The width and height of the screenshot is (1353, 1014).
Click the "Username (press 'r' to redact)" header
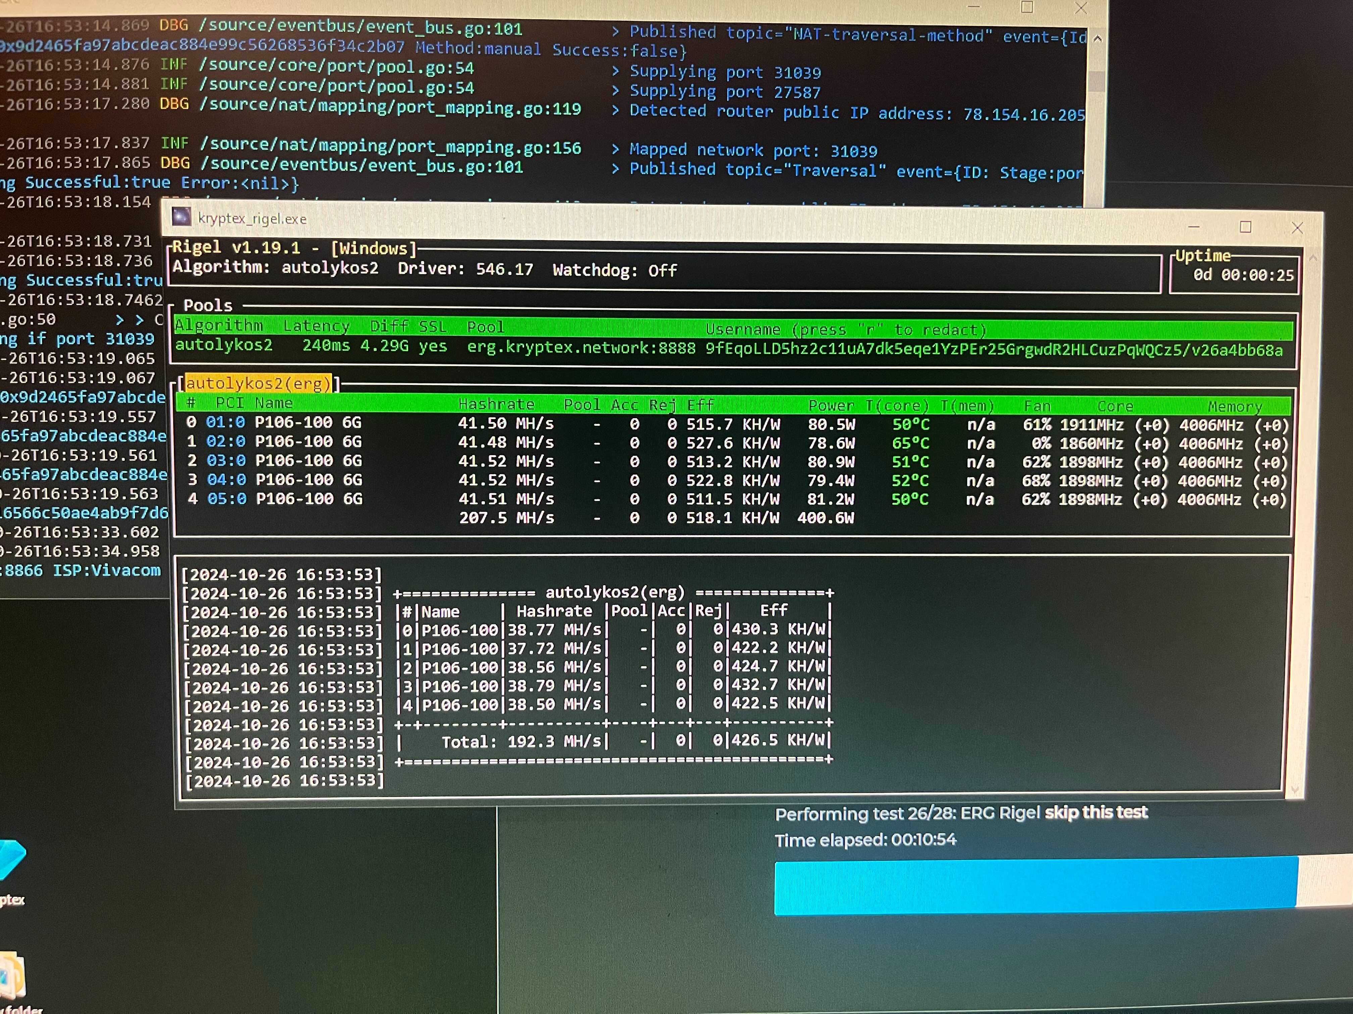point(846,329)
